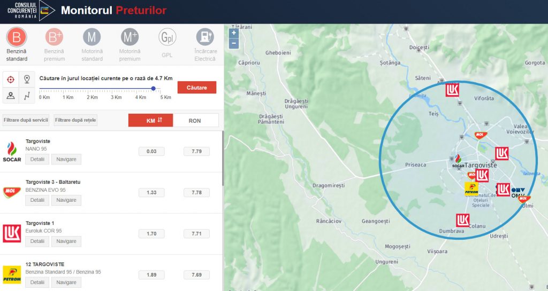Image resolution: width=548 pixels, height=291 pixels.
Task: Click the search radius slider handle
Action: coord(154,89)
